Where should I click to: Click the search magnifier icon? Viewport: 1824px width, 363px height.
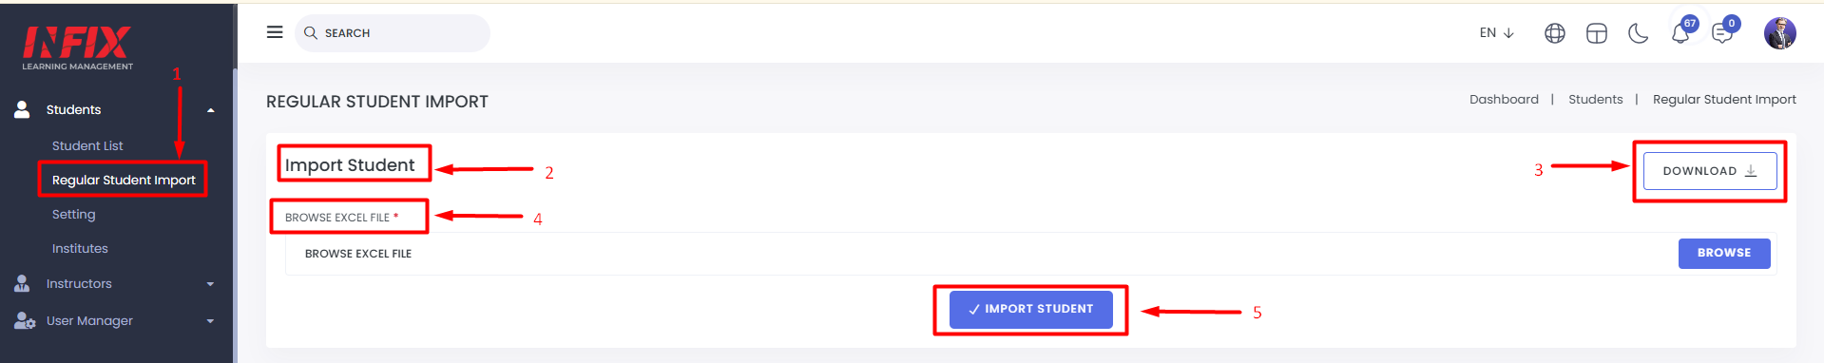coord(310,32)
